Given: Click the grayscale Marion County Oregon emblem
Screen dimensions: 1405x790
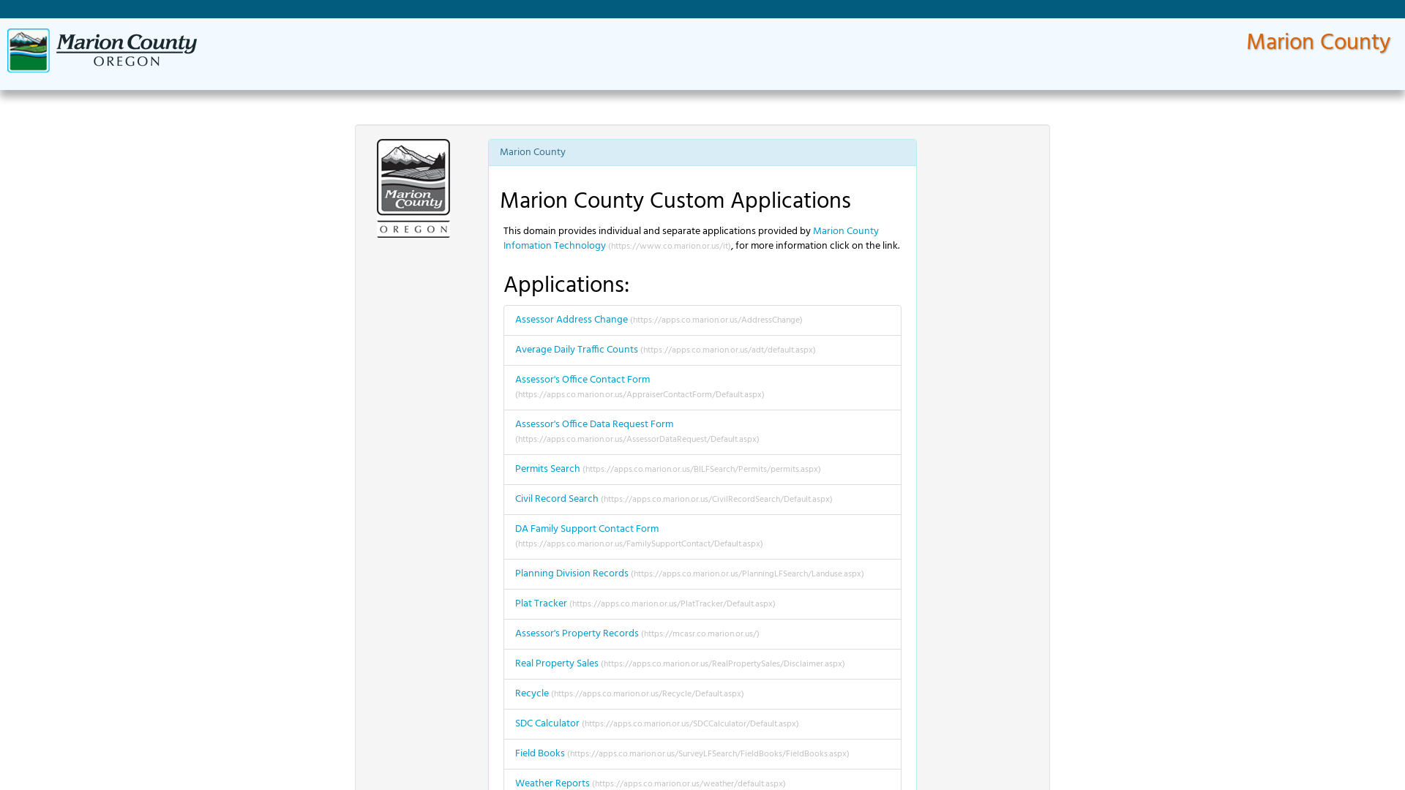Looking at the screenshot, I should point(413,189).
